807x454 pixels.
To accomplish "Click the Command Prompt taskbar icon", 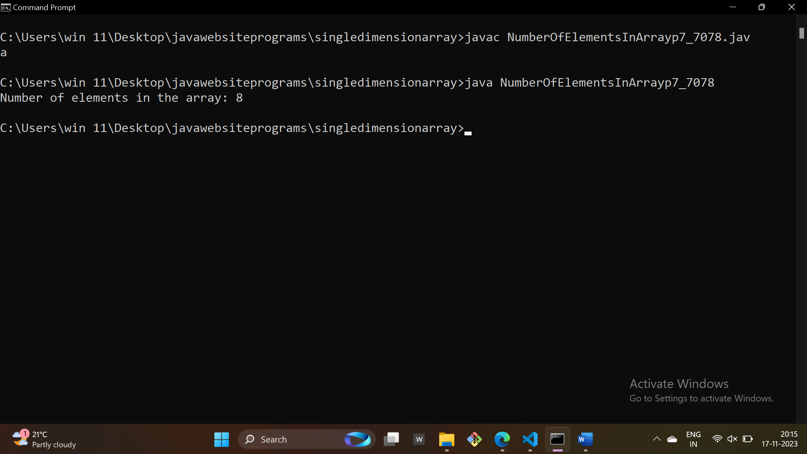I will [x=557, y=439].
